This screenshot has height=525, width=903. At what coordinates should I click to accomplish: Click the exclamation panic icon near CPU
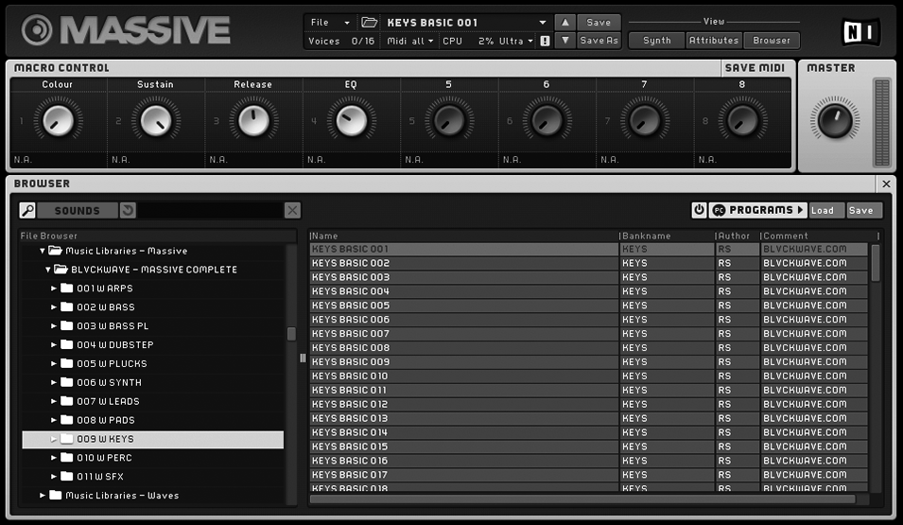pyautogui.click(x=545, y=41)
